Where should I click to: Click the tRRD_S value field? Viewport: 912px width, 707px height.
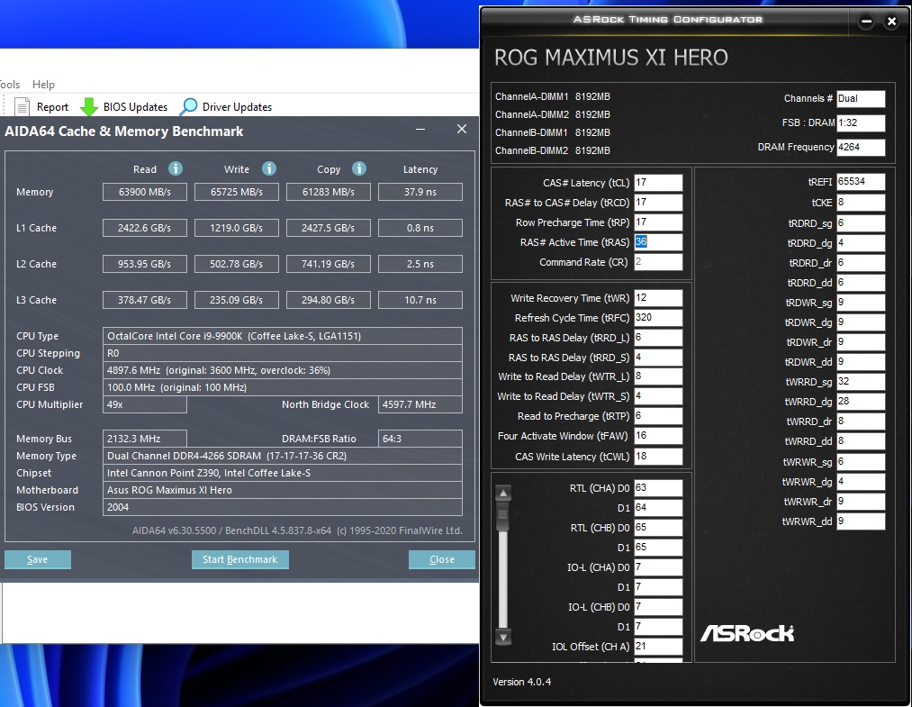[658, 358]
